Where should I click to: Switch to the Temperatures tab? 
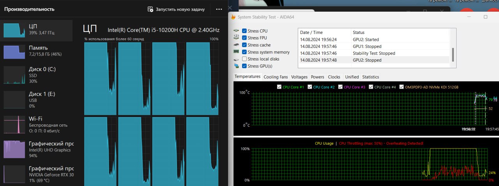[248, 76]
